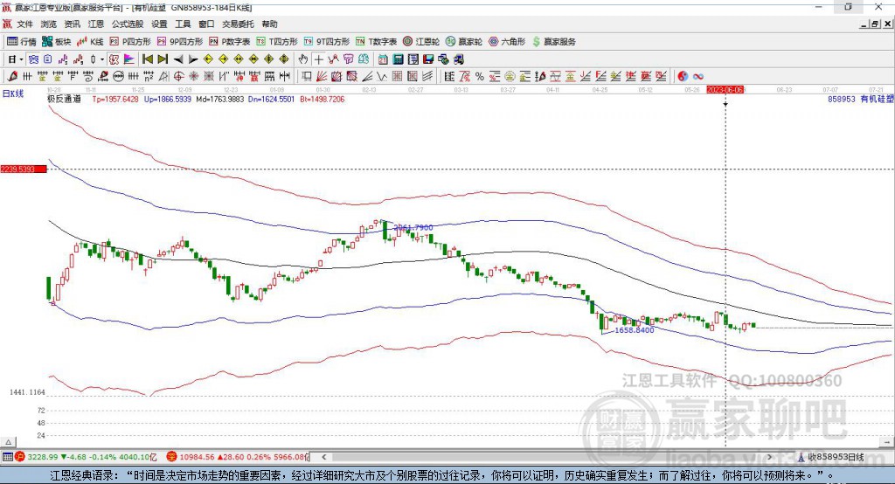Open the 江恩 menu
The image size is (895, 484).
pyautogui.click(x=96, y=24)
